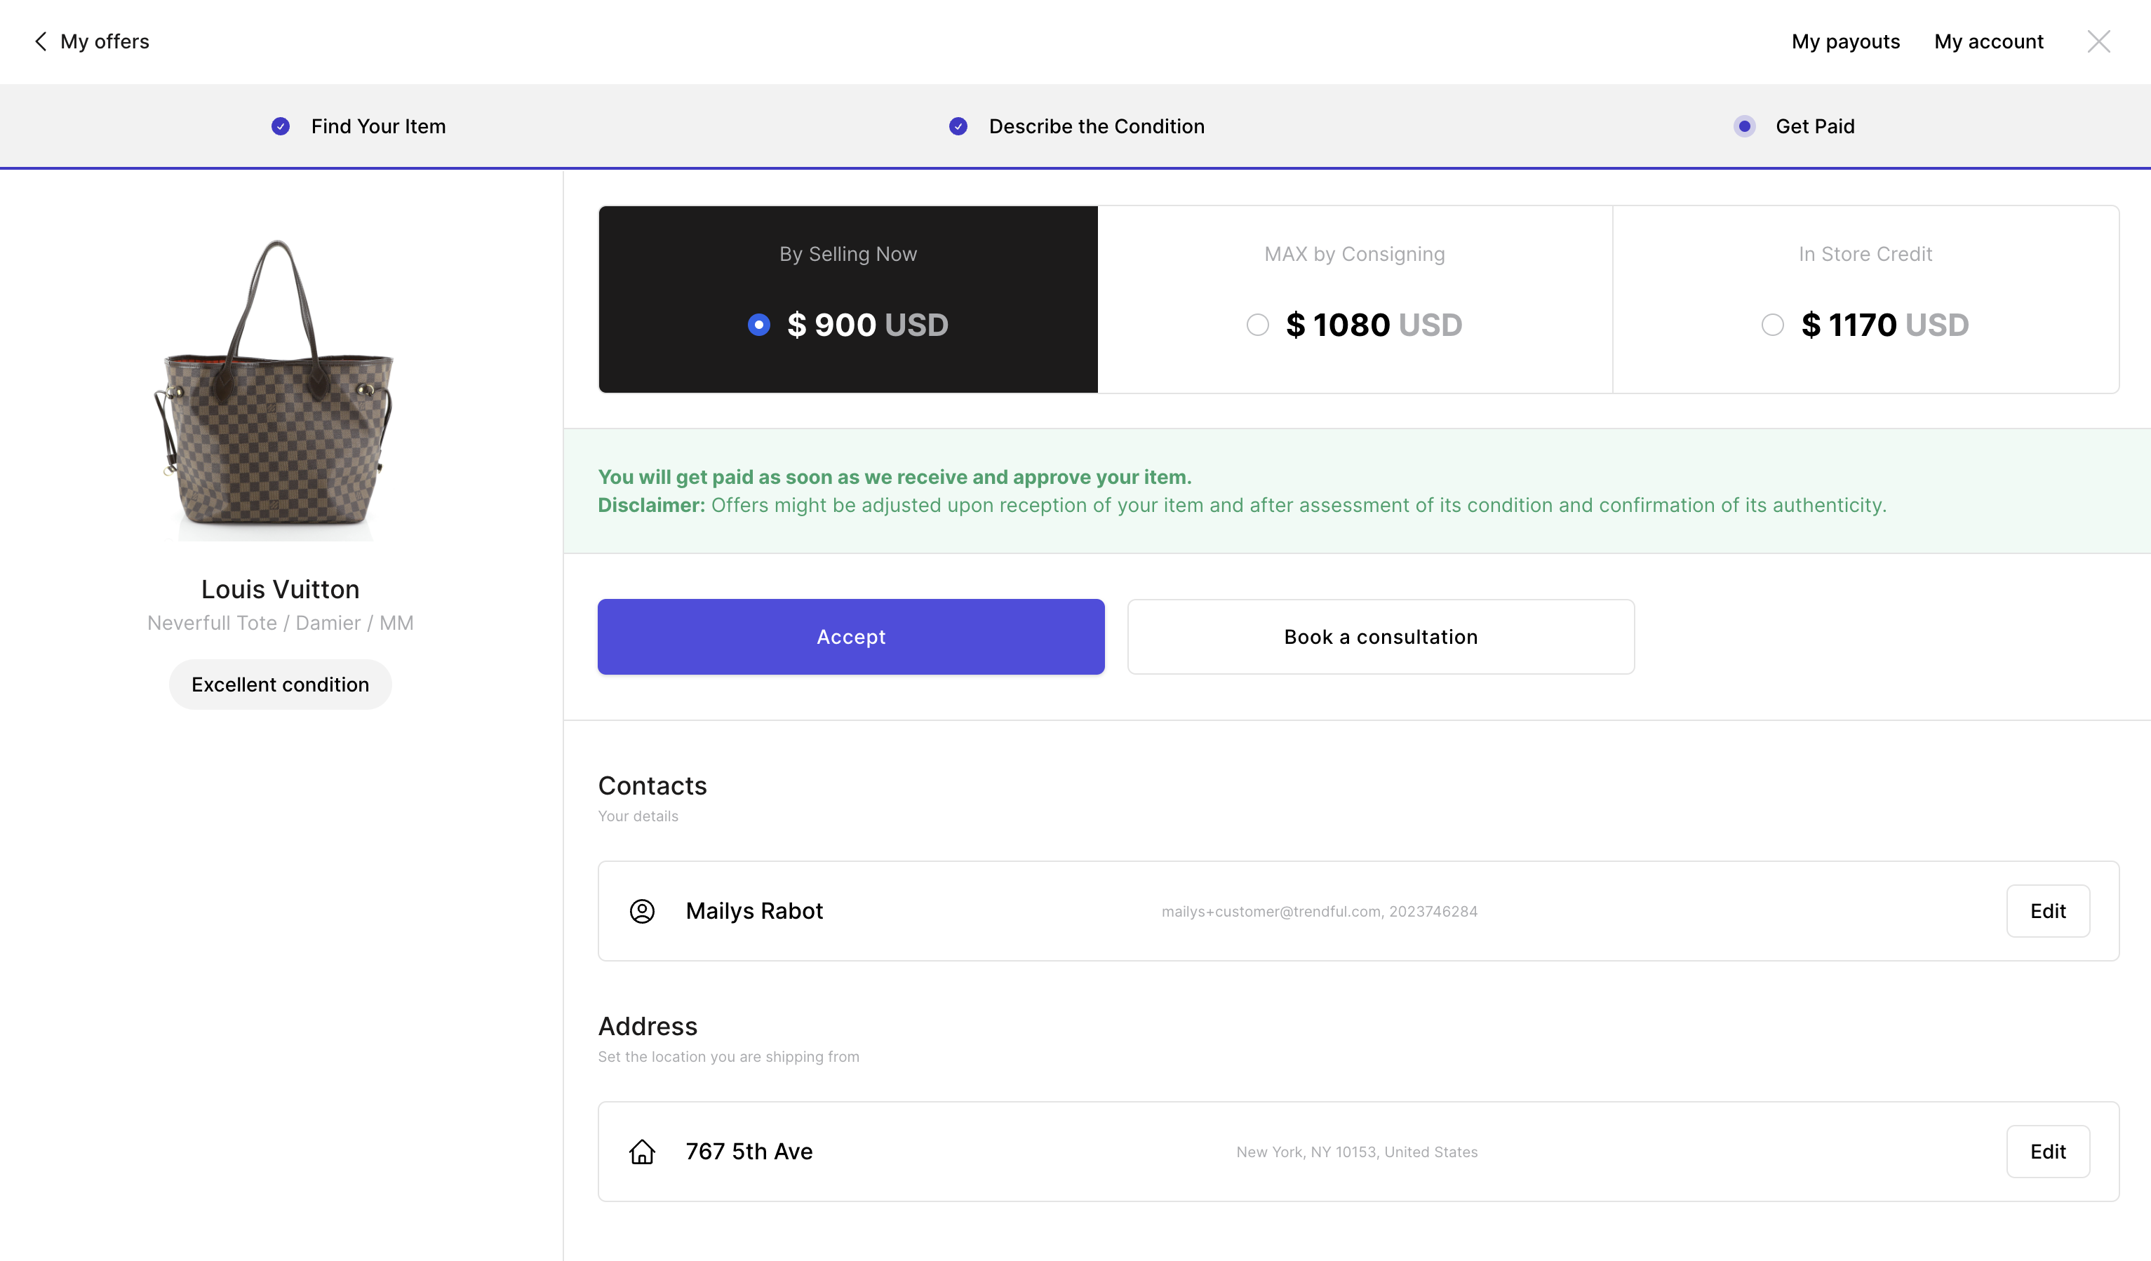
Task: Select the $900 USD Selling Now radio
Action: [x=759, y=325]
